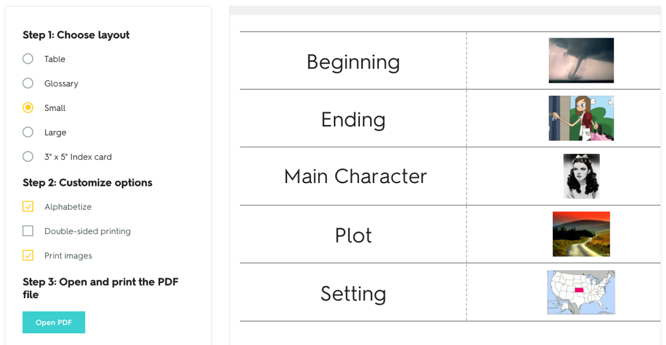Click the cartoon girl image for Ending
666x345 pixels.
coord(581,118)
